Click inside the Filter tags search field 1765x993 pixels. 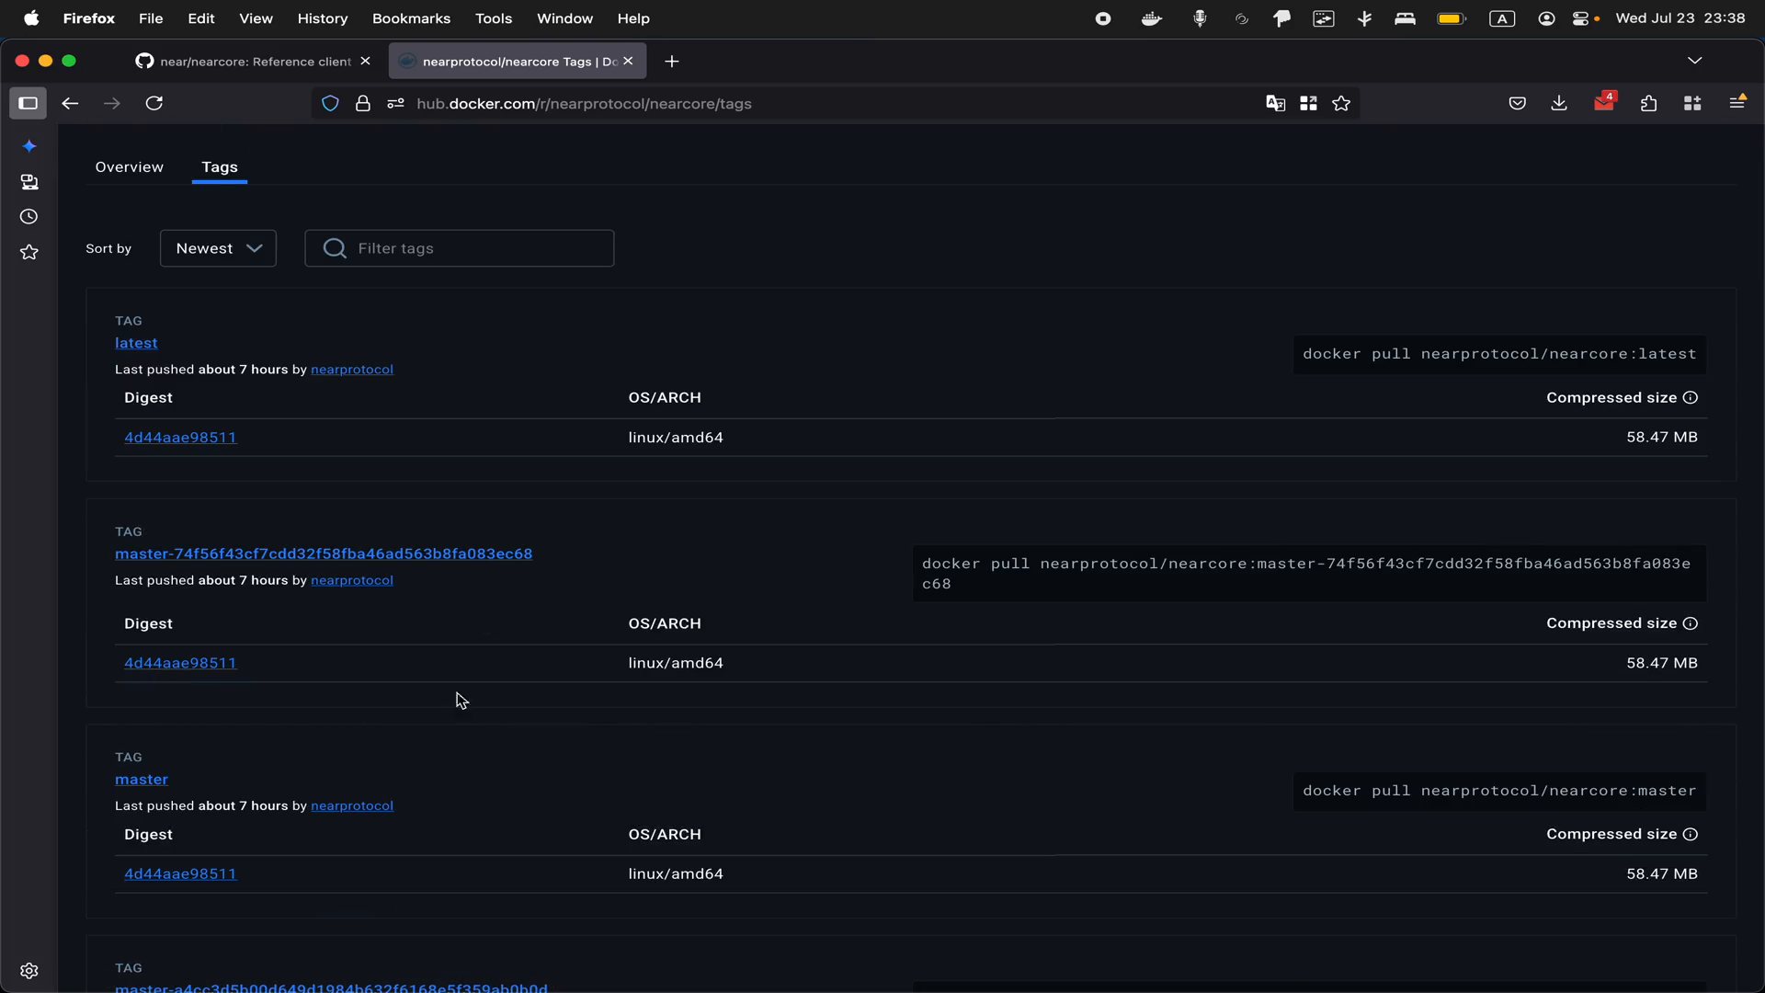point(460,248)
